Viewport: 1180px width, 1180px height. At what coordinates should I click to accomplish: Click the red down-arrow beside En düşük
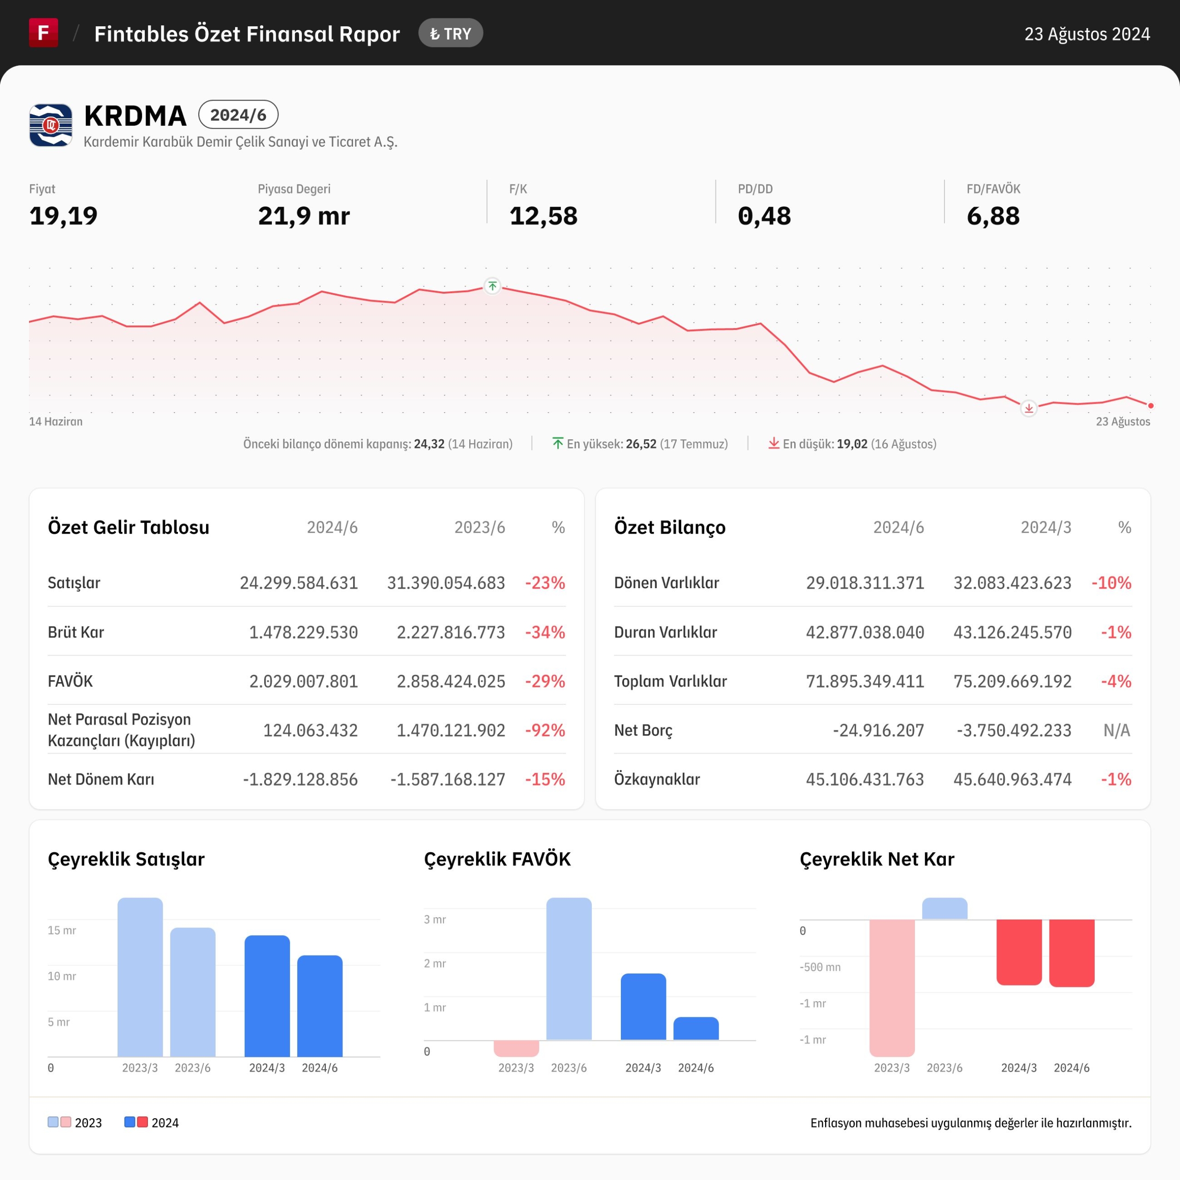click(x=774, y=443)
